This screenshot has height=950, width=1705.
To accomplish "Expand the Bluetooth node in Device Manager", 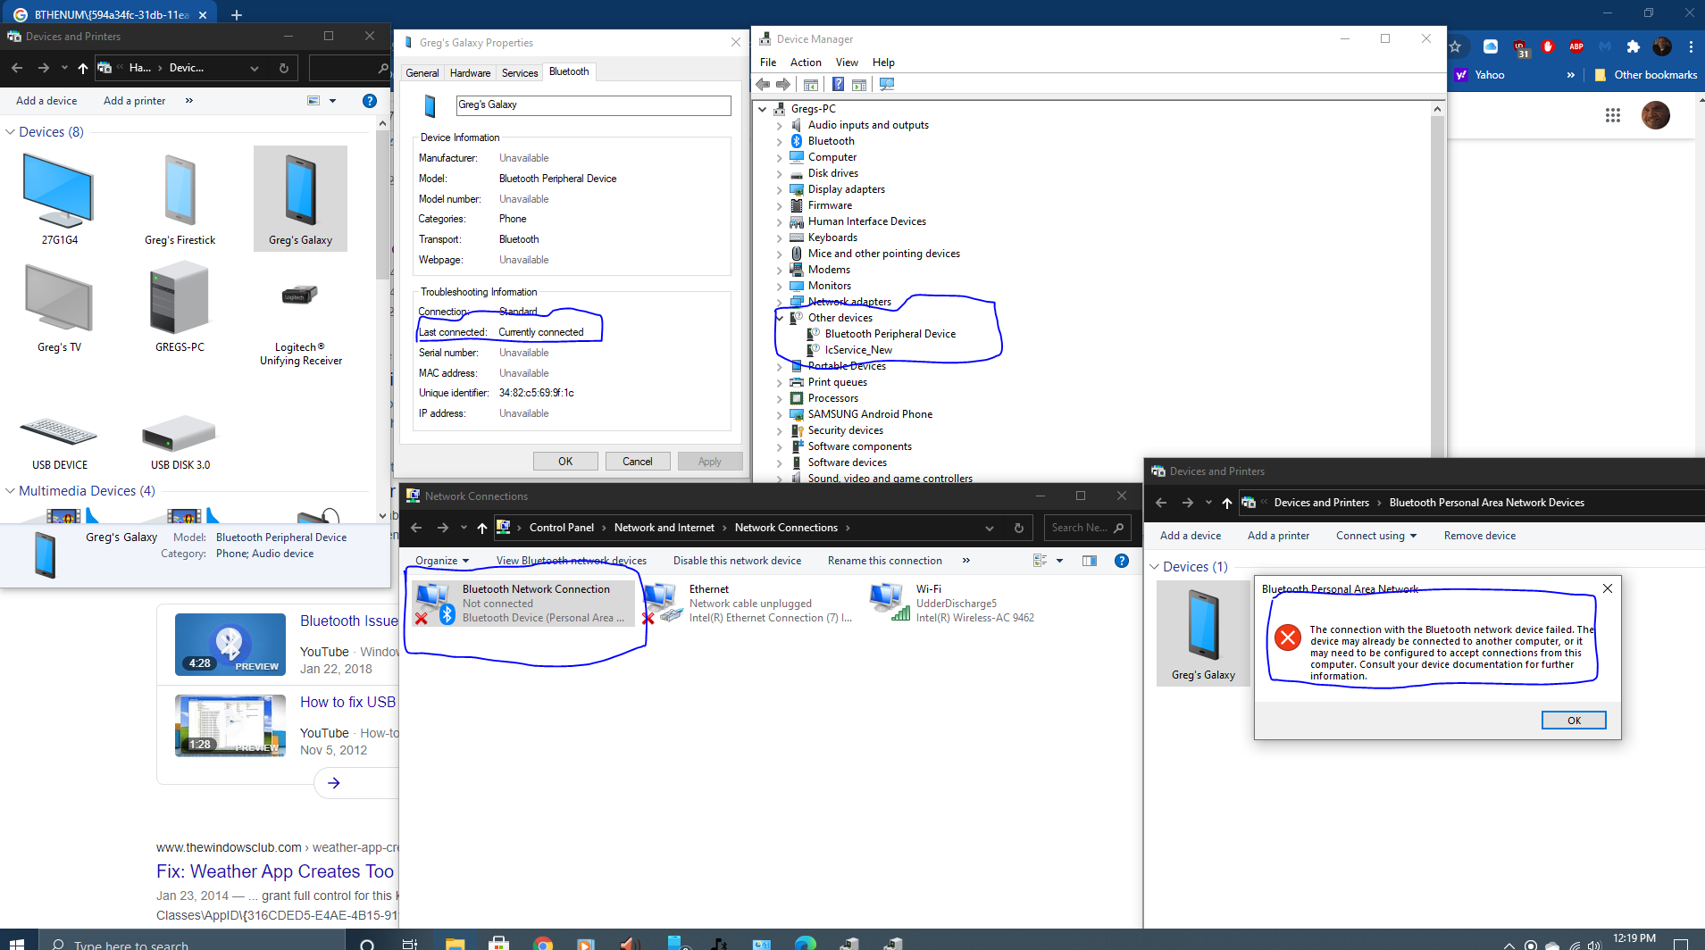I will [779, 142].
